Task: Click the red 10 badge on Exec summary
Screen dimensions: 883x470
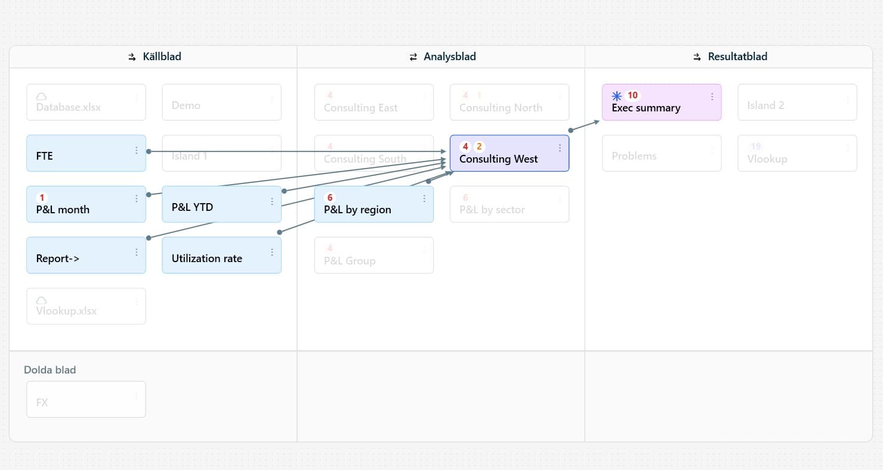Action: [x=632, y=95]
